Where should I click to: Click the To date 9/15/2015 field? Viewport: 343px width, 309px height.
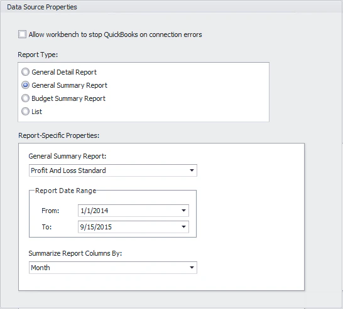click(133, 227)
